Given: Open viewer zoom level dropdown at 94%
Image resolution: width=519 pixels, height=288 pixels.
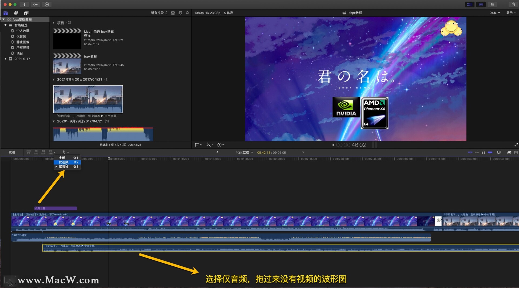Looking at the screenshot, I should [495, 13].
